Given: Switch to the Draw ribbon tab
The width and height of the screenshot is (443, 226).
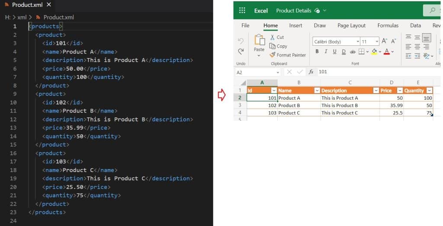Looking at the screenshot, I should [x=320, y=25].
